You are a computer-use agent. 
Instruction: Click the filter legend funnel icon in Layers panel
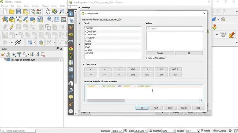19,54
